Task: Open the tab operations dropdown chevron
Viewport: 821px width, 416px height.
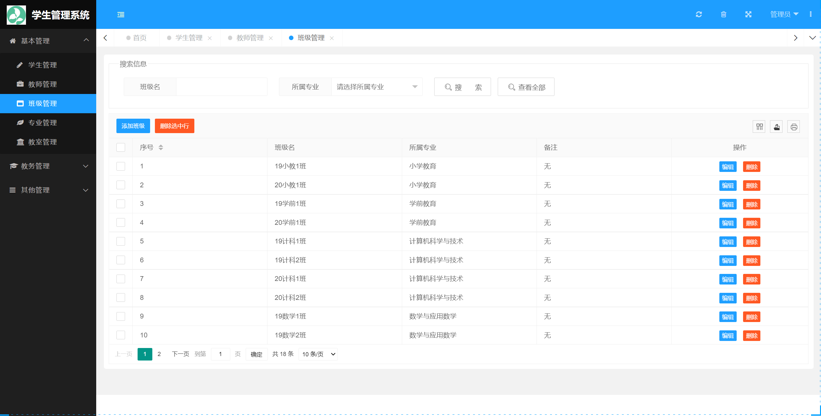Action: (812, 38)
